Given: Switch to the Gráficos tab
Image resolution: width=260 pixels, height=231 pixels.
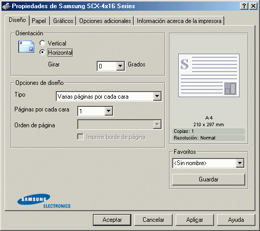Looking at the screenshot, I should (63, 21).
